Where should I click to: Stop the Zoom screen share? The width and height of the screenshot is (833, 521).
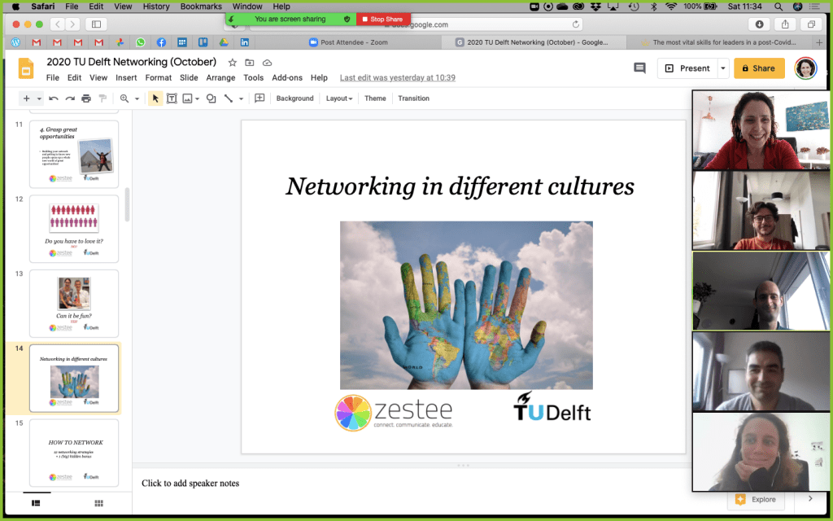point(383,19)
